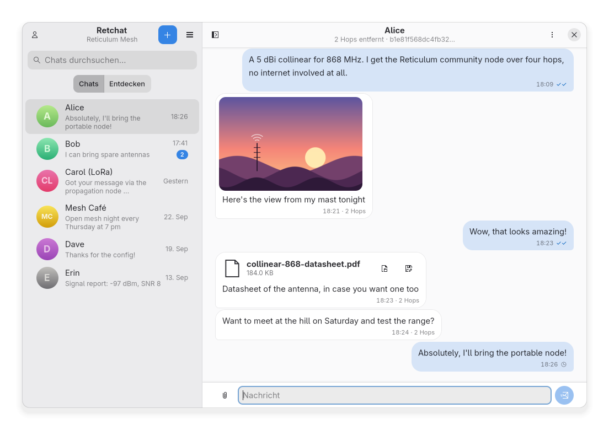Click 'Want to meet at the hill' message
The height and width of the screenshot is (430, 609).
328,325
